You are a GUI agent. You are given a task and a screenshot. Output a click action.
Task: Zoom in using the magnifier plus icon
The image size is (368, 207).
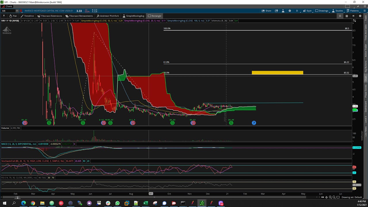(330, 197)
